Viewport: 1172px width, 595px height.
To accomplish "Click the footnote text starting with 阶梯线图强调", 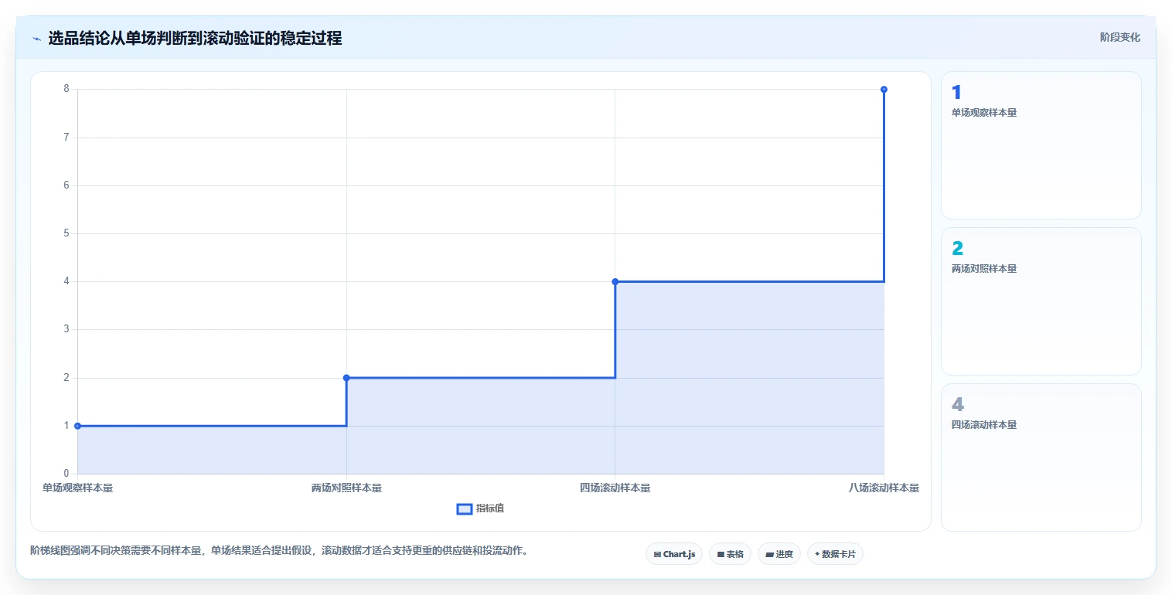I will click(x=278, y=551).
